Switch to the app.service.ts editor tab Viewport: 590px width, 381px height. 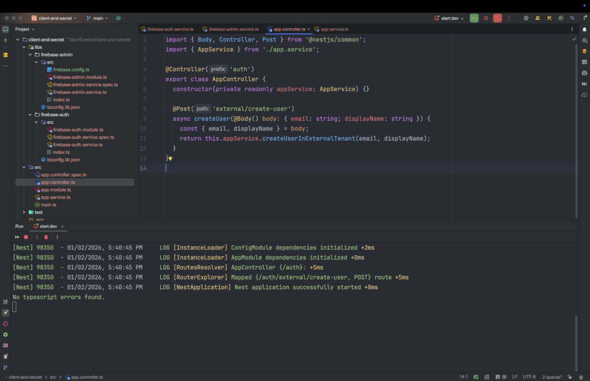(x=334, y=29)
